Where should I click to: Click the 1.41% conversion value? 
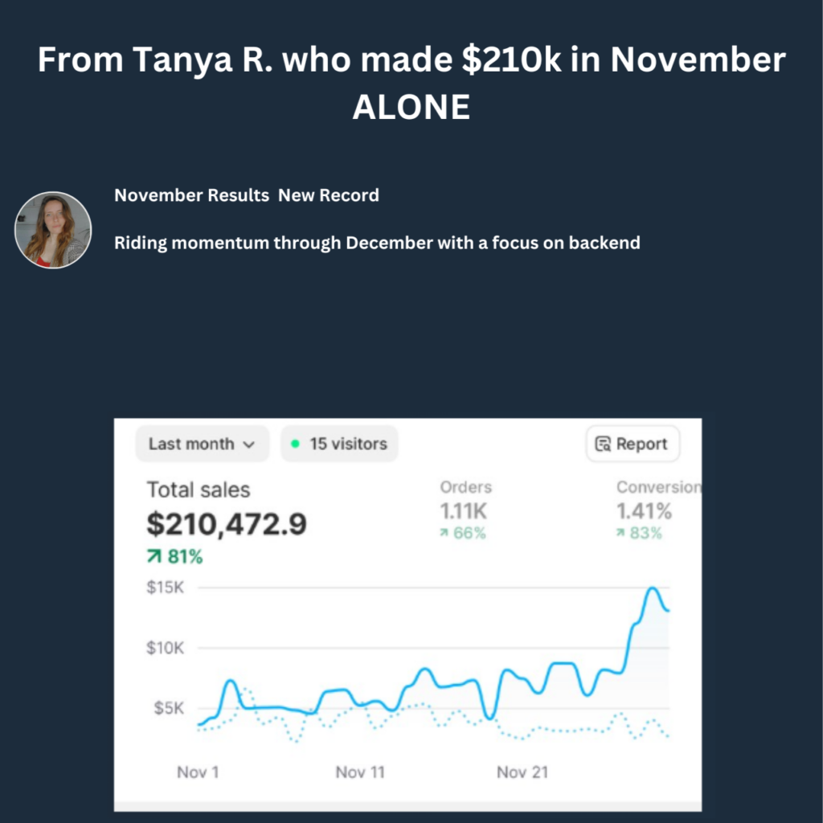[644, 510]
